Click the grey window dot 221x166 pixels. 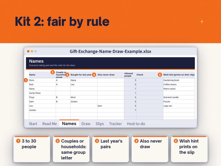pos(36,51)
